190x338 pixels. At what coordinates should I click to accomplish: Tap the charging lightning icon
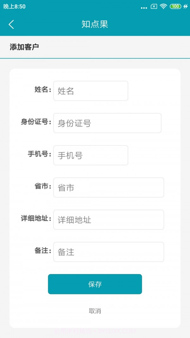click(x=186, y=6)
